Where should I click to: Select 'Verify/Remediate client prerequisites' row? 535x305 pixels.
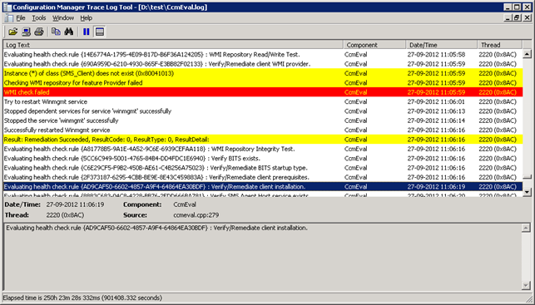263,177
